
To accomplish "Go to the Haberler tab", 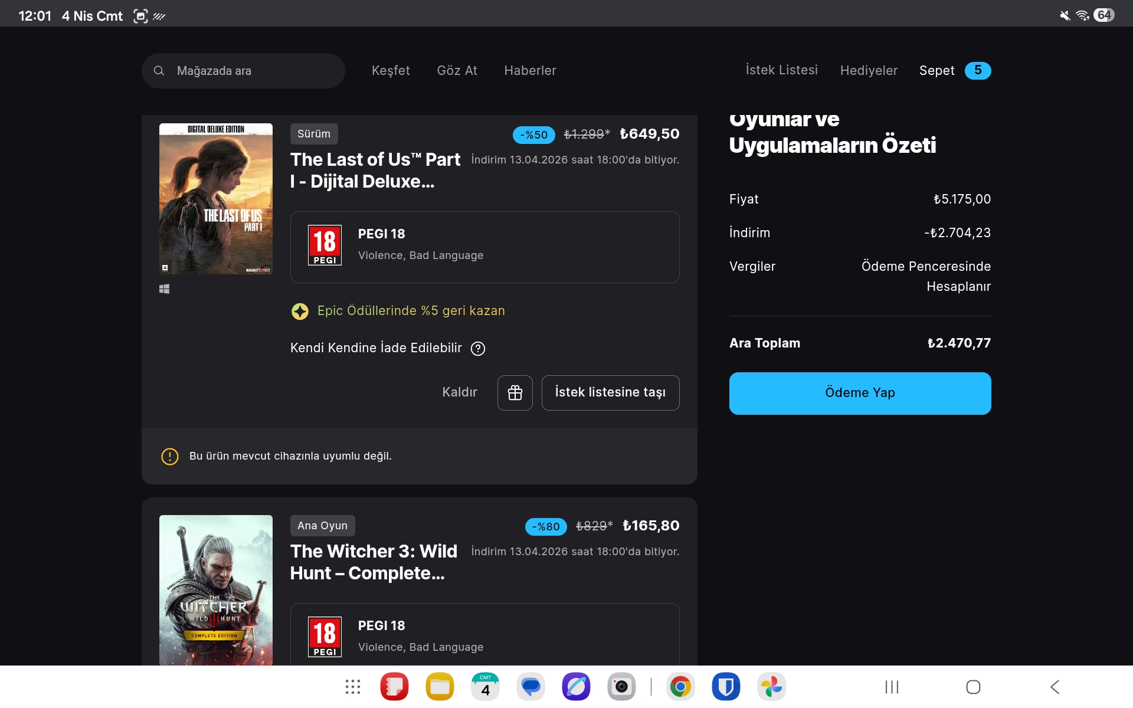I will click(531, 71).
